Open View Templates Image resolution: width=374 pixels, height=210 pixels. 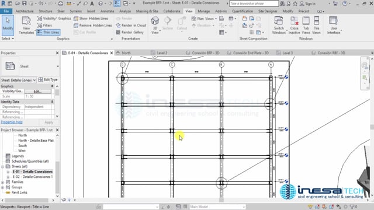point(26,25)
